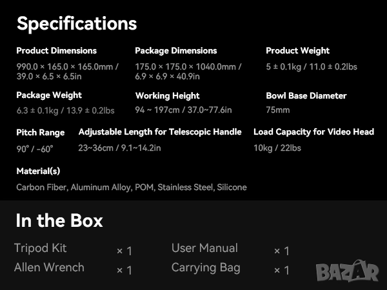Select the Allen Wrench item
The height and width of the screenshot is (290, 387).
49,267
